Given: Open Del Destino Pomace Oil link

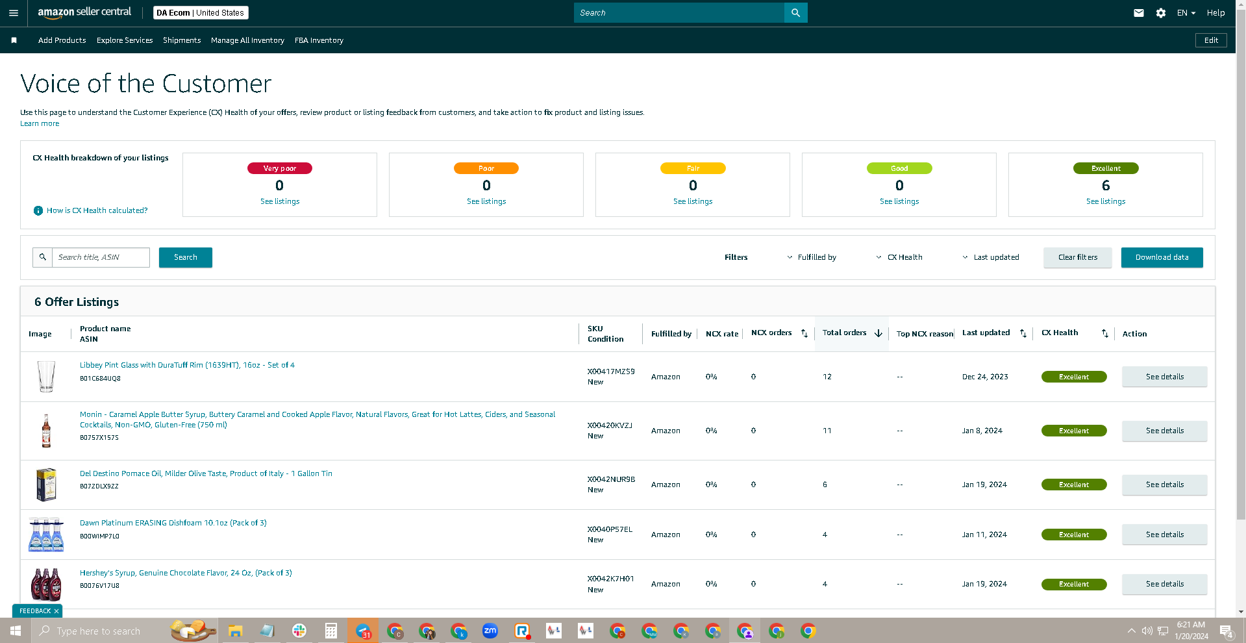Looking at the screenshot, I should pyautogui.click(x=206, y=473).
